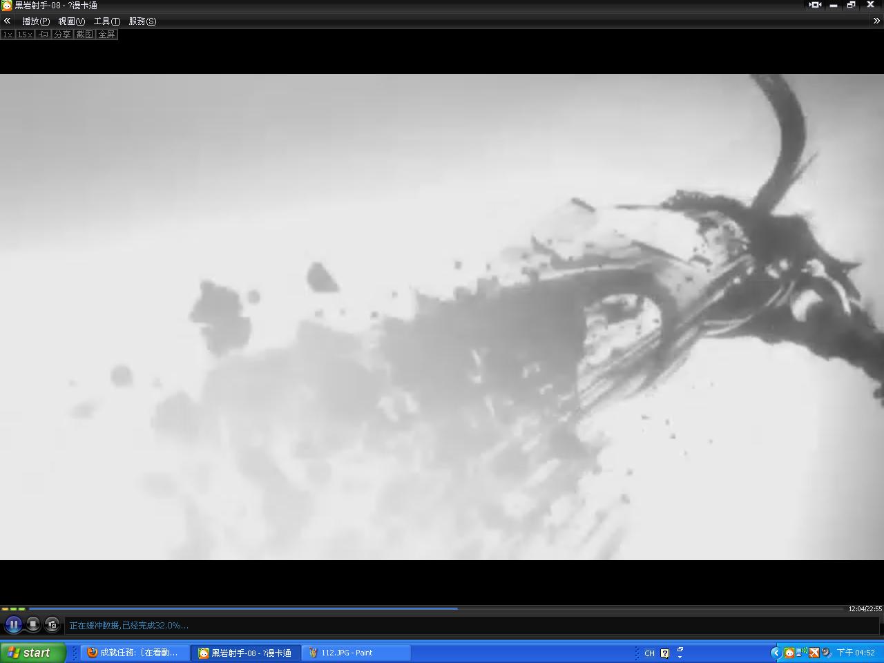Pause the video playback
Screen dimensions: 884x663
(x=13, y=624)
